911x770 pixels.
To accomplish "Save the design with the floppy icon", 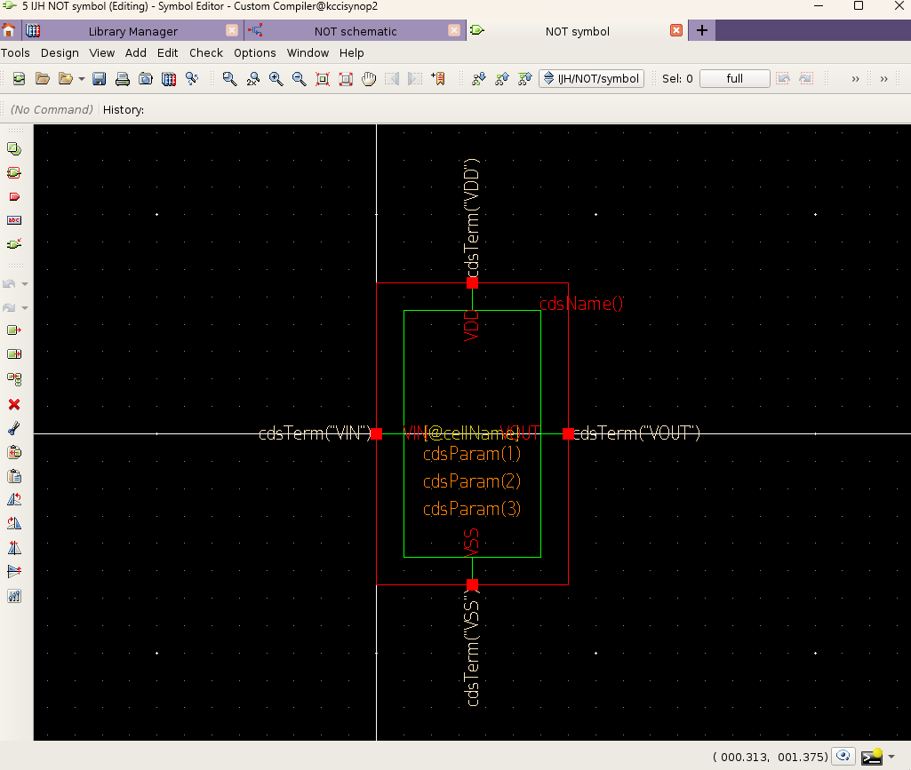I will pos(100,79).
